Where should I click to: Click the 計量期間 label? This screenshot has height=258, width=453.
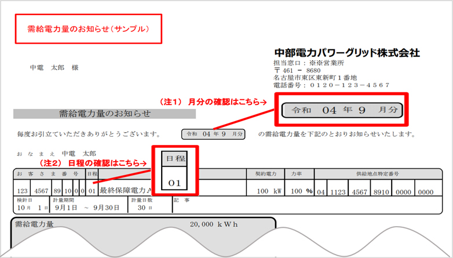63,200
